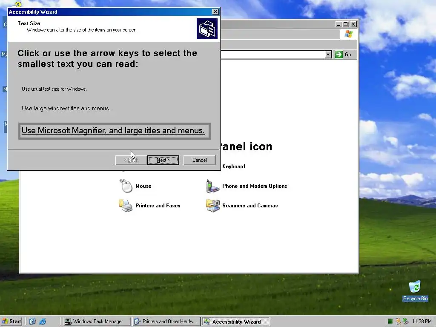The image size is (436, 327).
Task: Select 'Use usual text size for Windows' option
Action: pyautogui.click(x=54, y=89)
